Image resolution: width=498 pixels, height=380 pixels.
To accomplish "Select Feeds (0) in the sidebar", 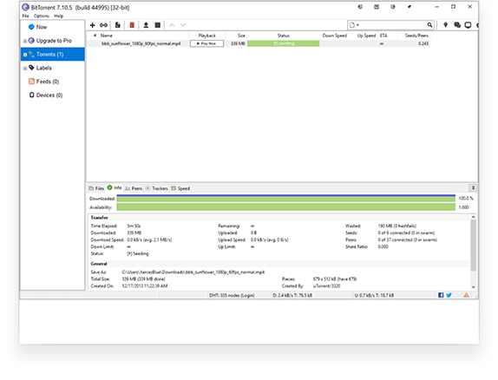I will pos(44,82).
